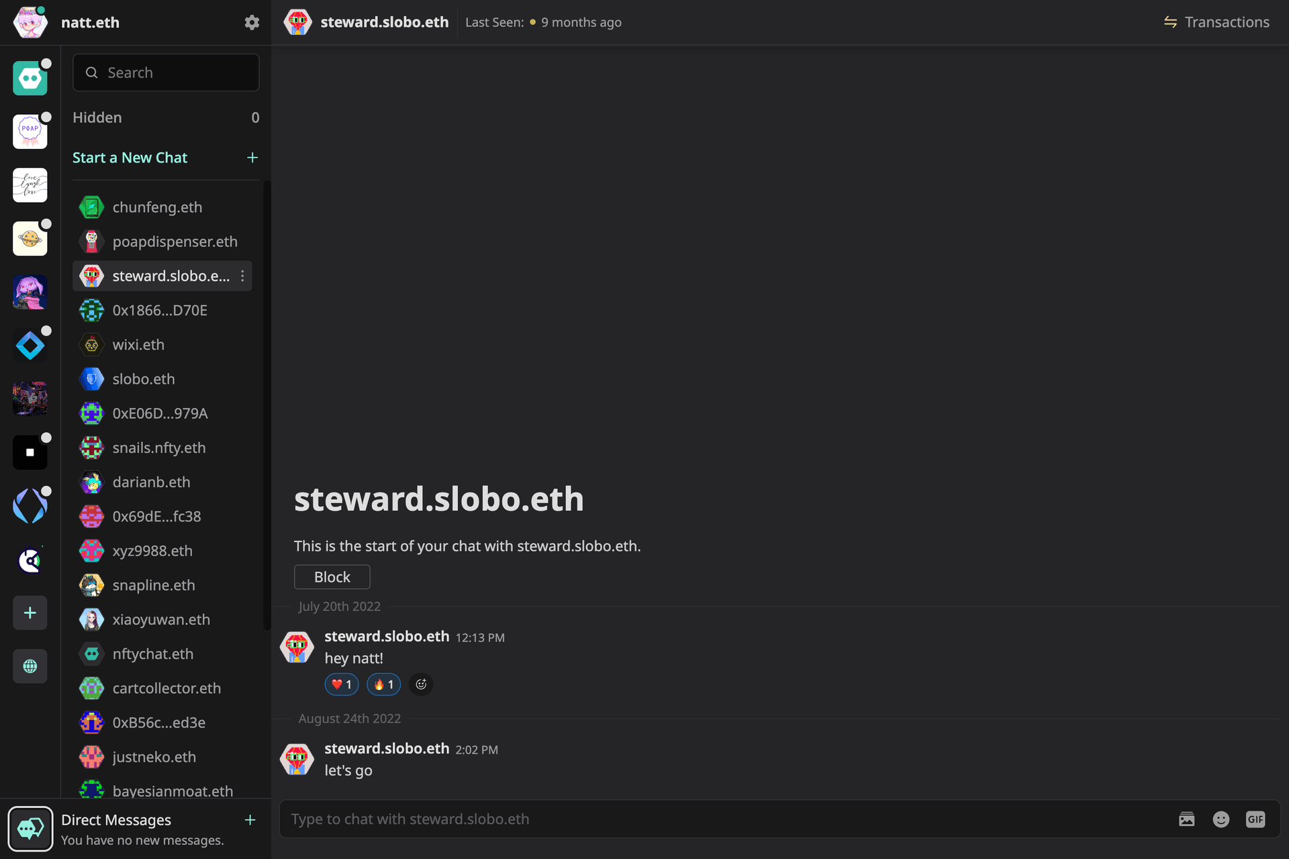Click the Search input field
This screenshot has height=859, width=1289.
(x=166, y=72)
